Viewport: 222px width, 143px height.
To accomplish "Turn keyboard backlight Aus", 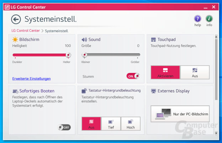I will [x=91, y=124].
